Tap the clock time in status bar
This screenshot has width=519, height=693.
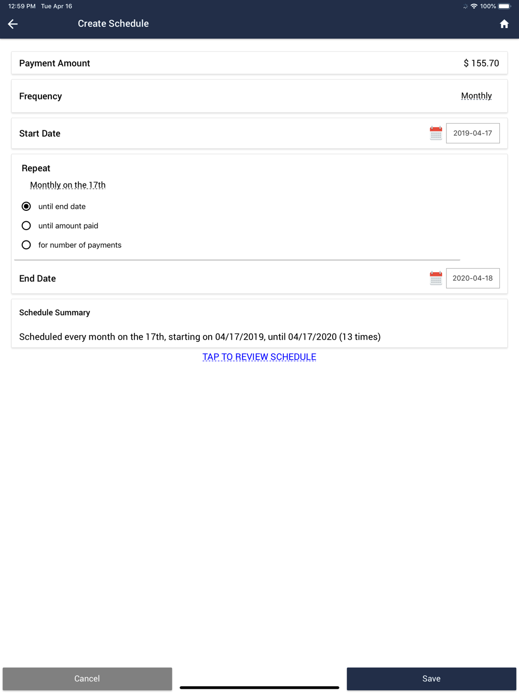22,6
